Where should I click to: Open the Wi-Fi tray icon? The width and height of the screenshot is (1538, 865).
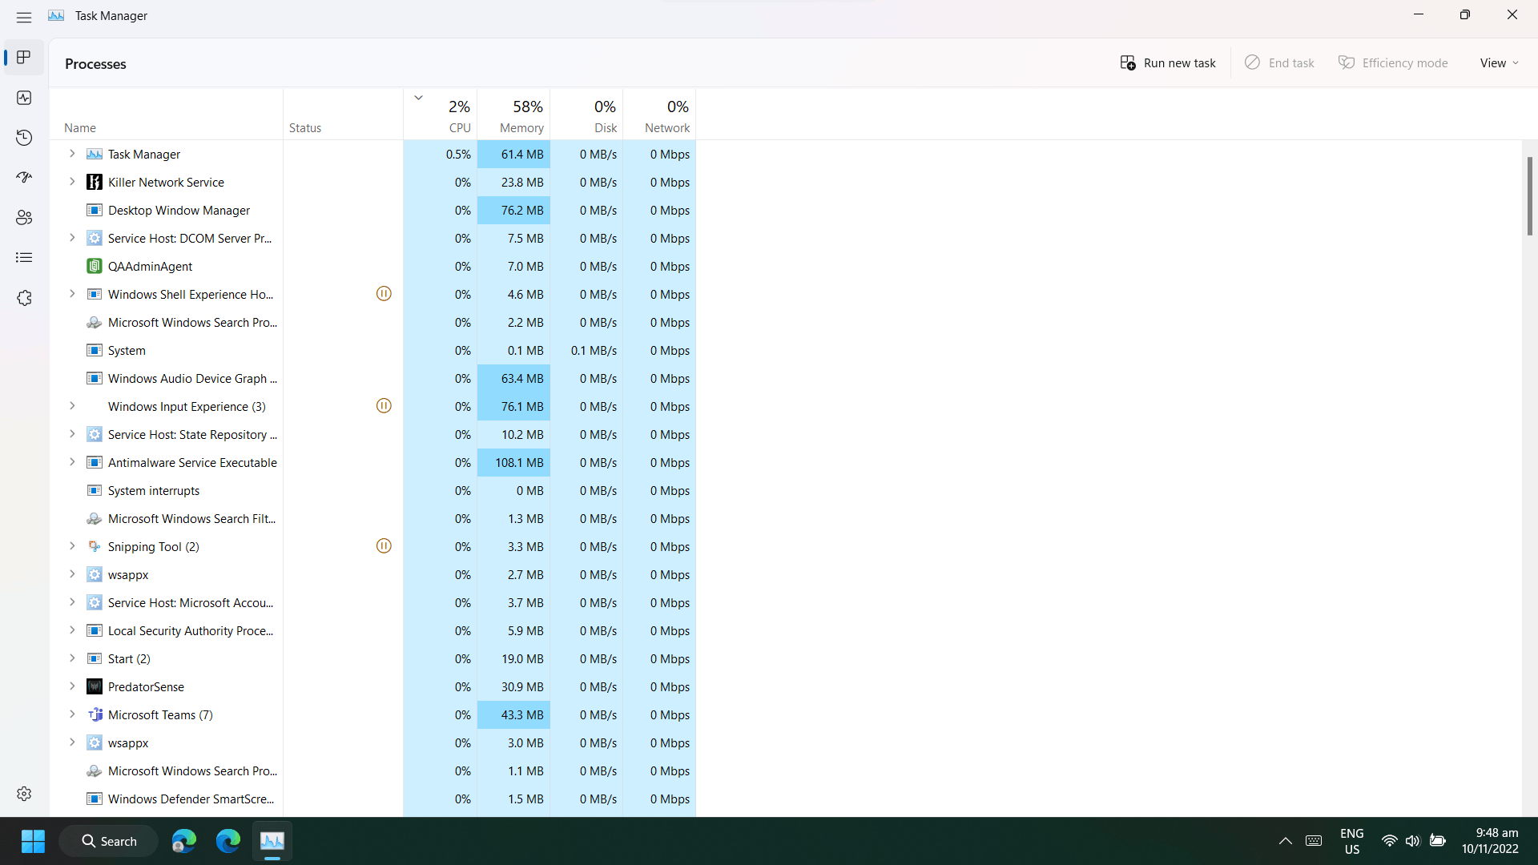[1390, 841]
